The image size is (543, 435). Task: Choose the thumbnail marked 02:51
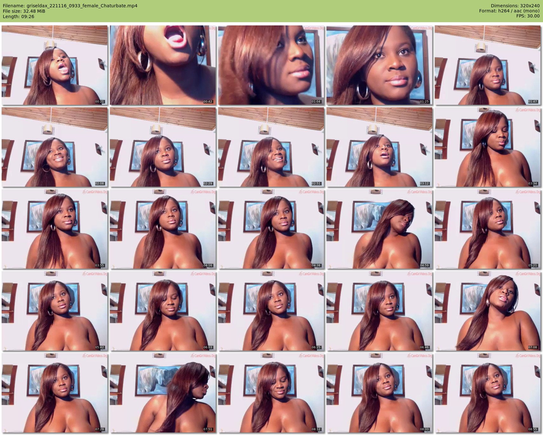271,147
